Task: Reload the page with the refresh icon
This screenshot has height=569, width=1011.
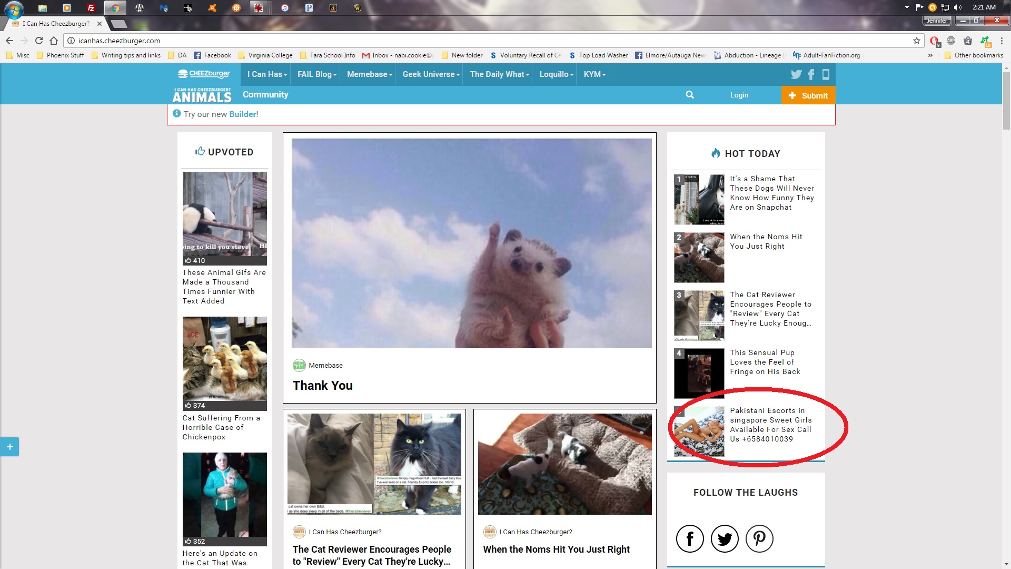Action: [39, 41]
